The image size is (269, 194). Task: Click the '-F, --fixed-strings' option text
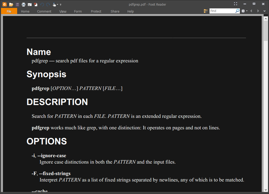[x=51, y=174]
